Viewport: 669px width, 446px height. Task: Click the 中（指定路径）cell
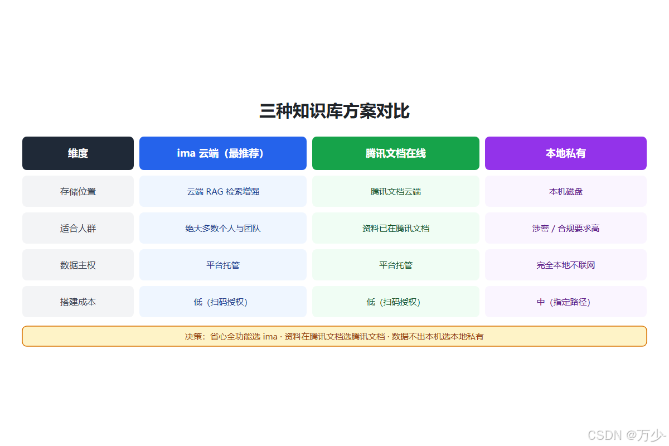[566, 302]
